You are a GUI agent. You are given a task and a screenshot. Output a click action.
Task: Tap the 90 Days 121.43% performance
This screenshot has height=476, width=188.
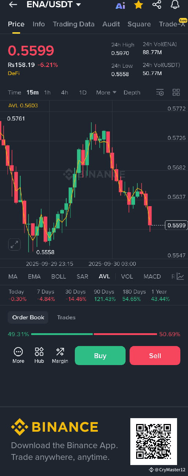(x=104, y=295)
